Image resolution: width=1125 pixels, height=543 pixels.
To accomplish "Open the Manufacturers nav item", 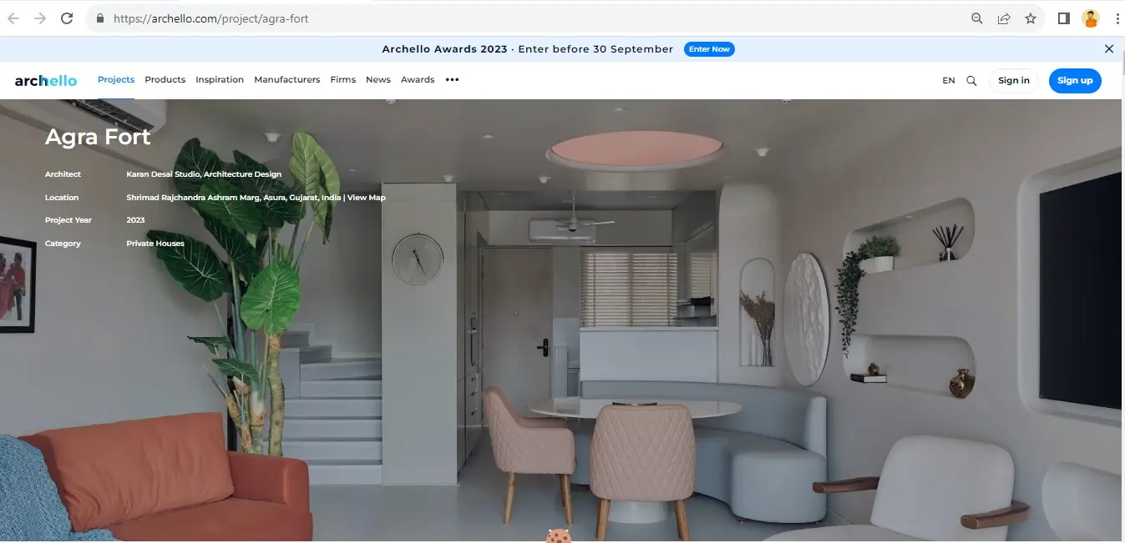I will click(287, 80).
